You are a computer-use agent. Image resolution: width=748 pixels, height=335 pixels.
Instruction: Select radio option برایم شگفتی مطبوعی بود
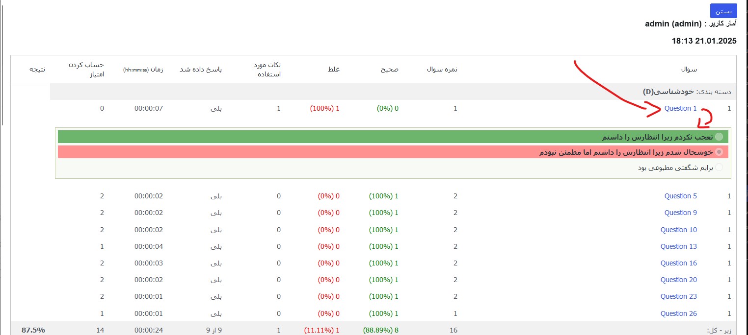[x=719, y=167]
